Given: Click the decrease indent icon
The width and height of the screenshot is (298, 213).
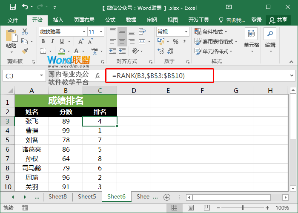Looking at the screenshot, I should pos(113,51).
